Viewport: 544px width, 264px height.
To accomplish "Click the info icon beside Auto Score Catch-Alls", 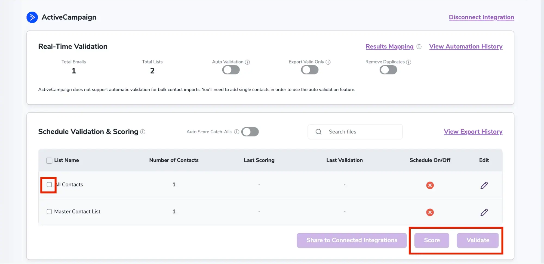I will click(236, 132).
